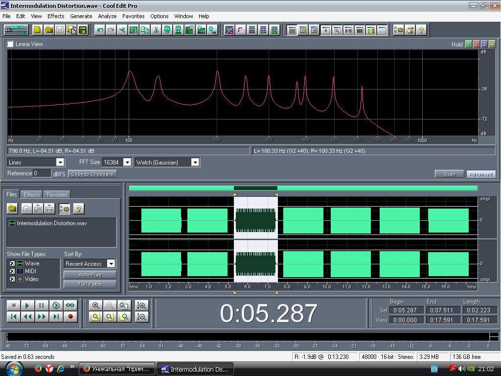Screen dimensions: 501x376
Task: Switch to the Effects tab
Action: click(x=32, y=194)
